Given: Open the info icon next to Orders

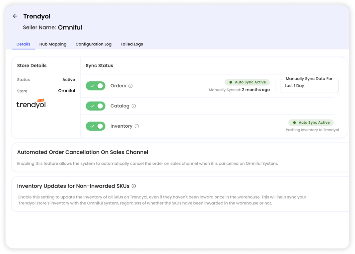Looking at the screenshot, I should point(130,86).
